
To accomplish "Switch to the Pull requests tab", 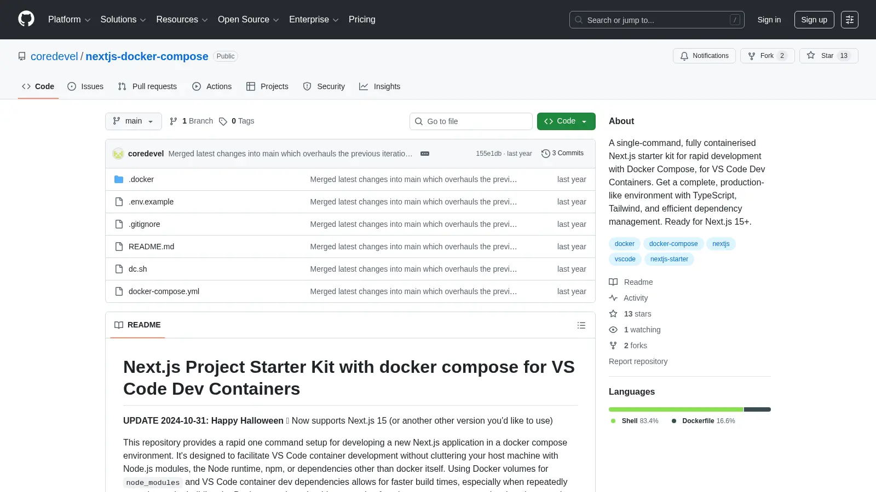I will pos(147,86).
